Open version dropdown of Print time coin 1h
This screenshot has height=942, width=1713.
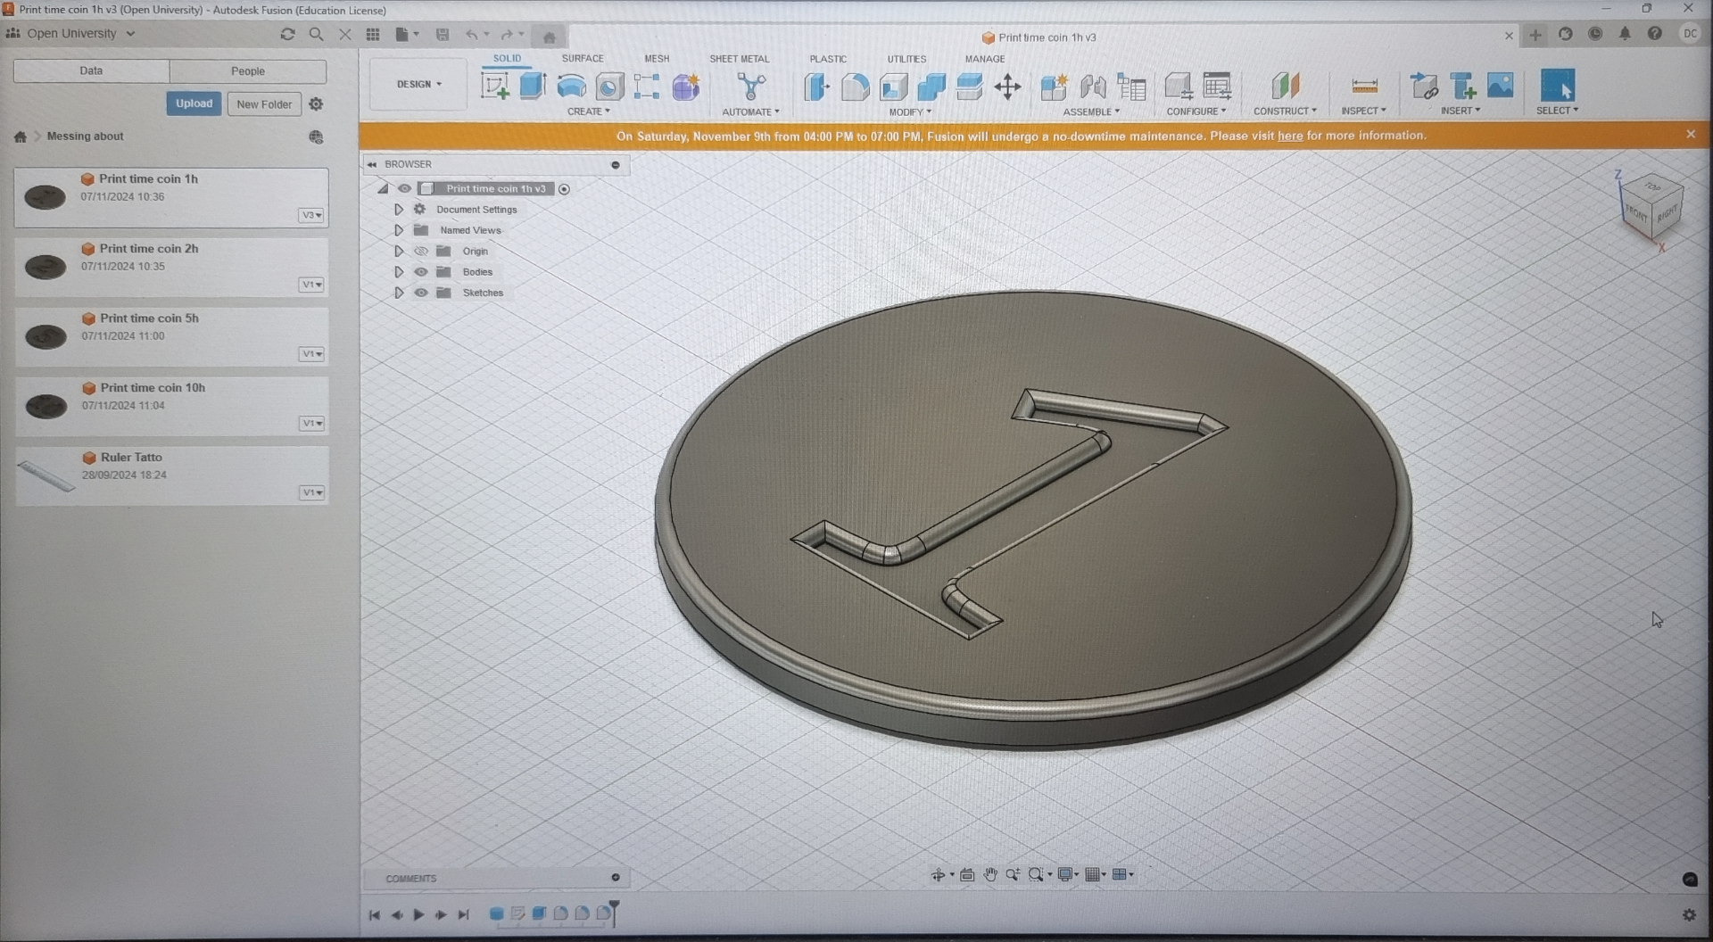310,215
